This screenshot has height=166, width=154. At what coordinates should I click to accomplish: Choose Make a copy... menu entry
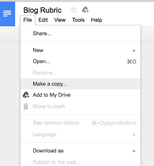click(x=80, y=84)
